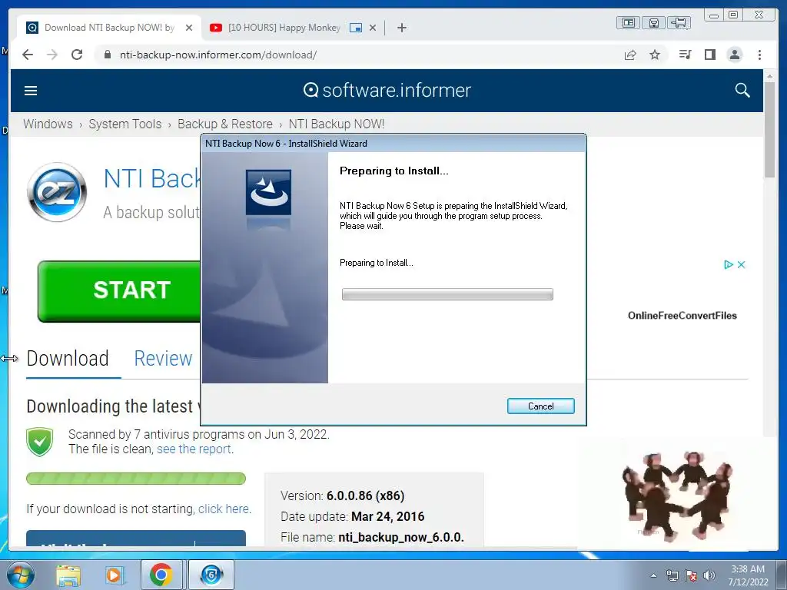Click the NTI Backup Now 6 title bar

pos(393,144)
